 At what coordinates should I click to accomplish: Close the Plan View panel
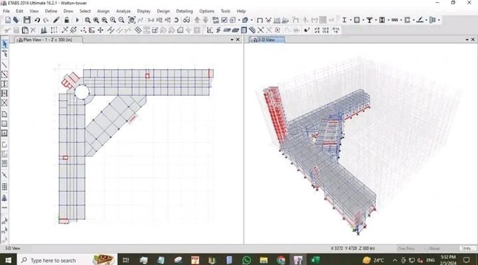238,40
